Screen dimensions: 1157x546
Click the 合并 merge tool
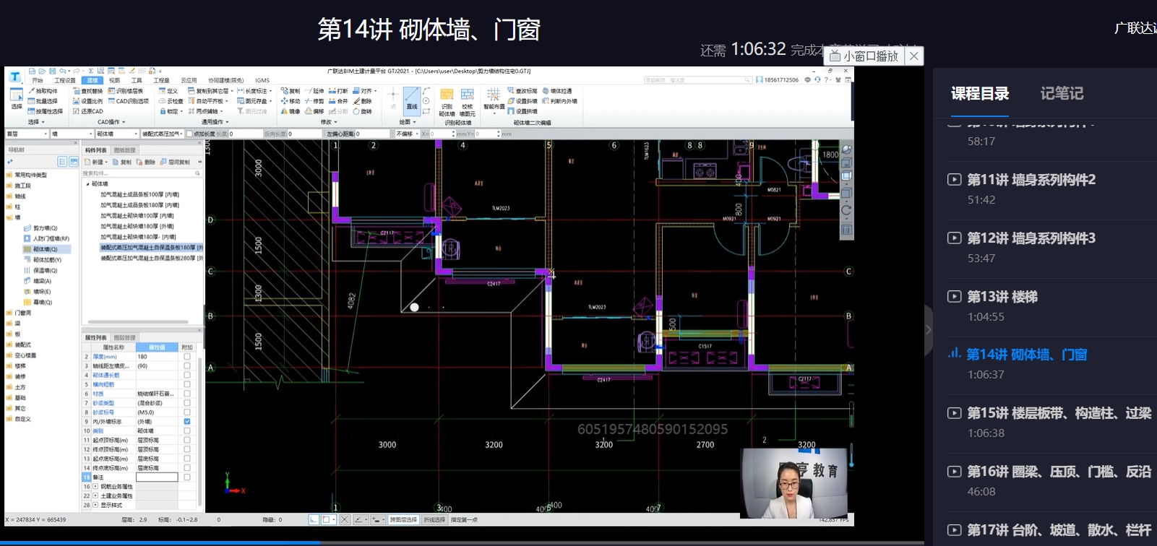click(x=339, y=101)
